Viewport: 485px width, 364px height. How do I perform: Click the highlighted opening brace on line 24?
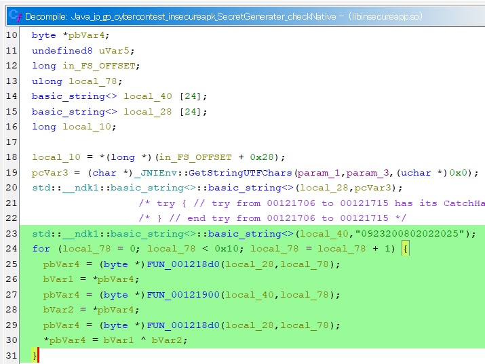coord(406,249)
